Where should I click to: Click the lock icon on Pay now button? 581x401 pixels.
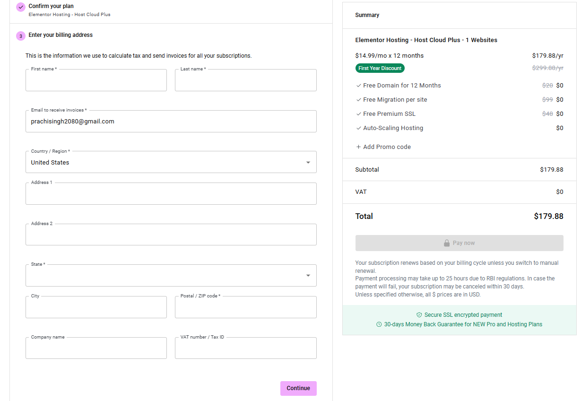446,243
